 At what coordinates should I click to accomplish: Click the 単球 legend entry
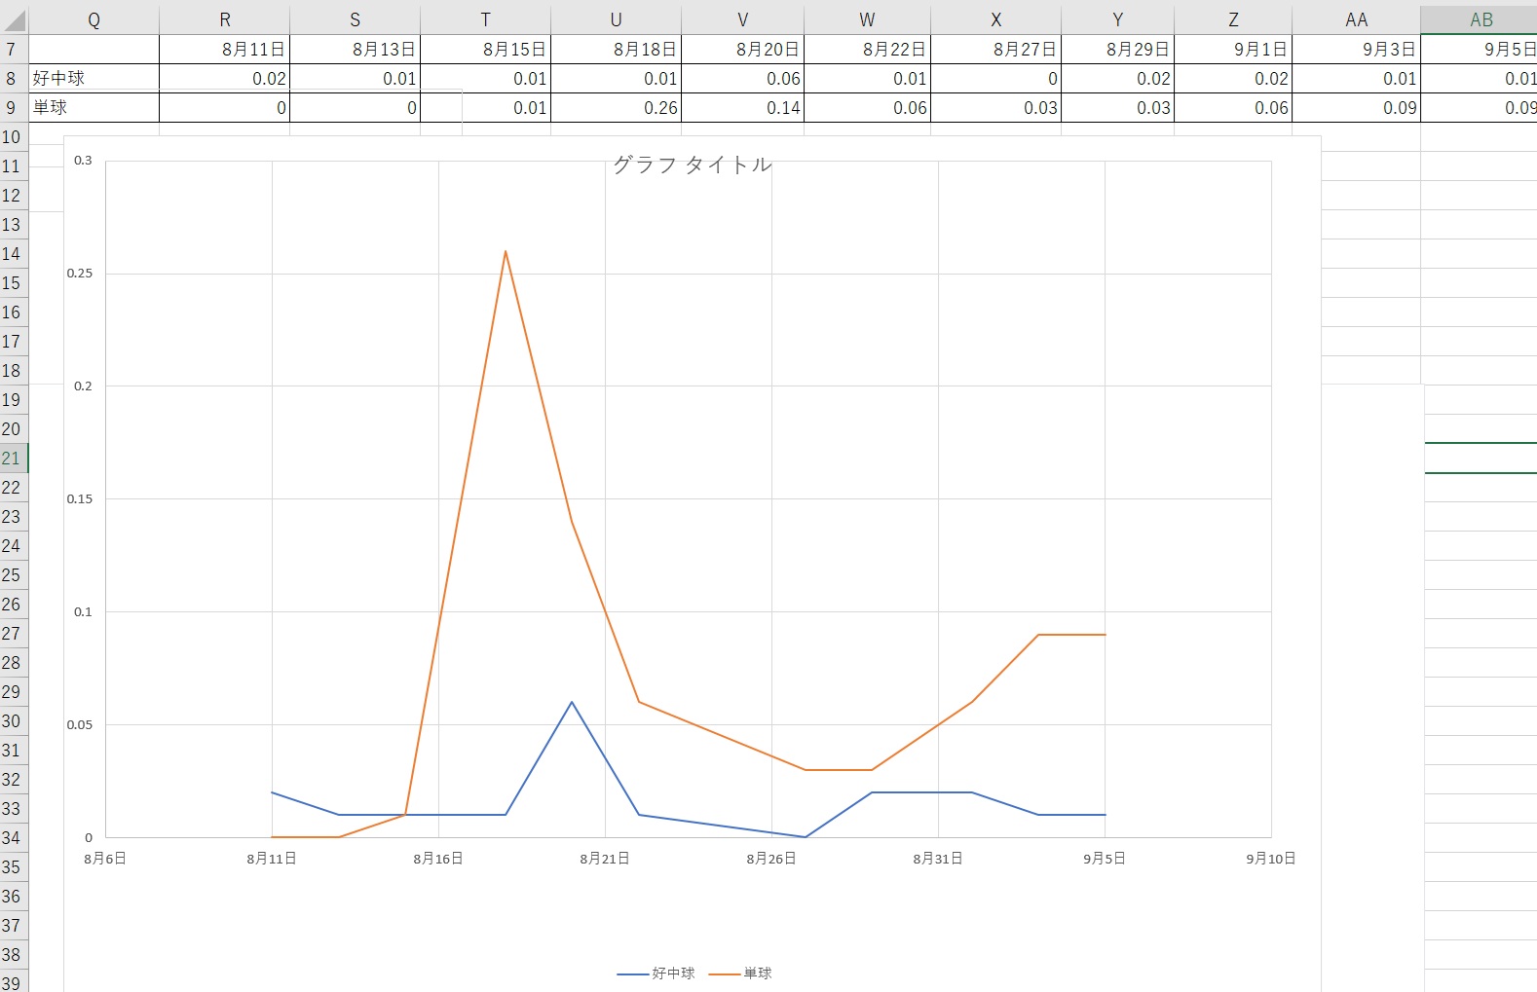pos(740,974)
